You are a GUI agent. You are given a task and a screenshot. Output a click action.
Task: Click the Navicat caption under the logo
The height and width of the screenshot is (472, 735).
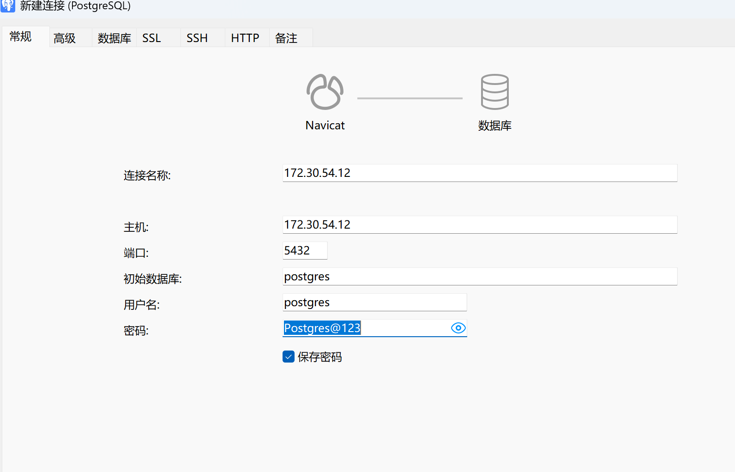coord(325,126)
